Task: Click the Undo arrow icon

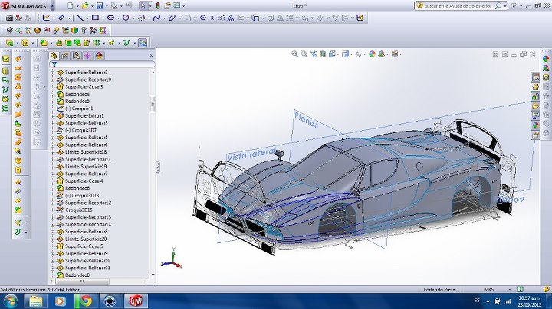Action: pyautogui.click(x=129, y=5)
